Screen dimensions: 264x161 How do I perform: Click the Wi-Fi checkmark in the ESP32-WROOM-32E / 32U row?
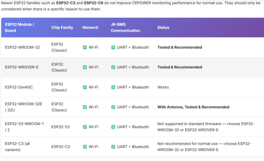click(85, 107)
